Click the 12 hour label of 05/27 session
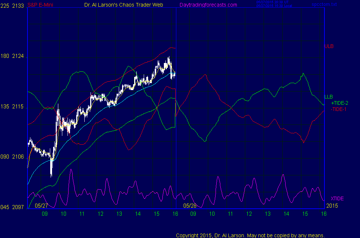This screenshot has width=360, height=238. pyautogui.click(x=100, y=214)
